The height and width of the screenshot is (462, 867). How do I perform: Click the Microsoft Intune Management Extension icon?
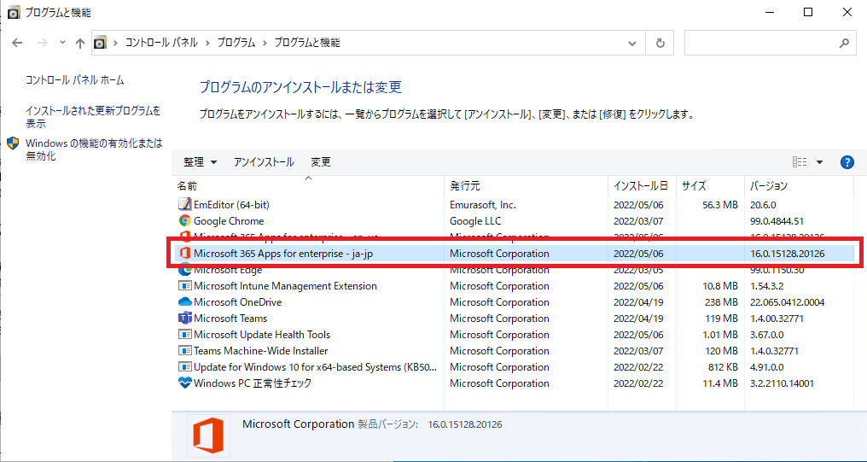(x=184, y=286)
